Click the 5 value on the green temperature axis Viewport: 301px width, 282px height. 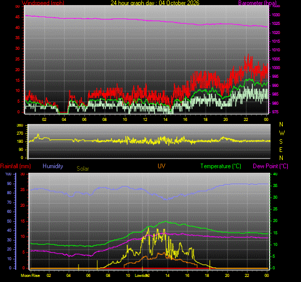[x=274, y=256]
